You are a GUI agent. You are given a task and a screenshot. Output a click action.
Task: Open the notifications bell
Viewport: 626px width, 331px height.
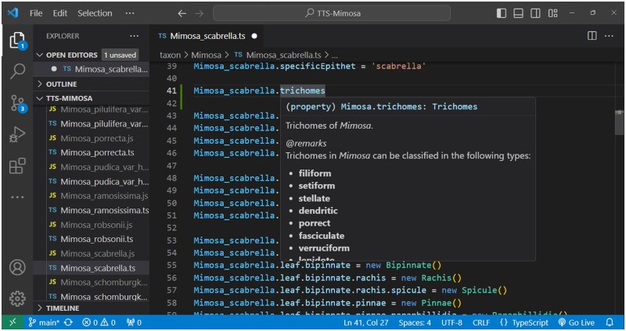click(x=610, y=322)
